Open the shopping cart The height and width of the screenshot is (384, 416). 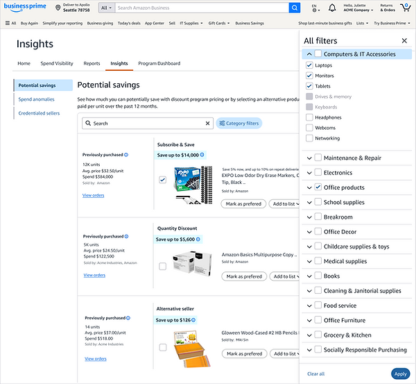click(406, 7)
